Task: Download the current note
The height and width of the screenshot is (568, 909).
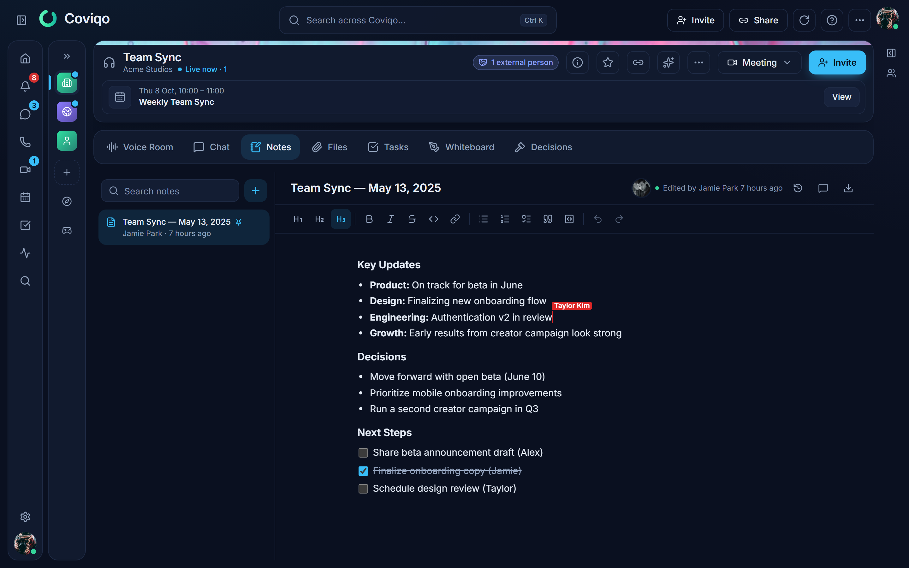Action: click(x=848, y=188)
